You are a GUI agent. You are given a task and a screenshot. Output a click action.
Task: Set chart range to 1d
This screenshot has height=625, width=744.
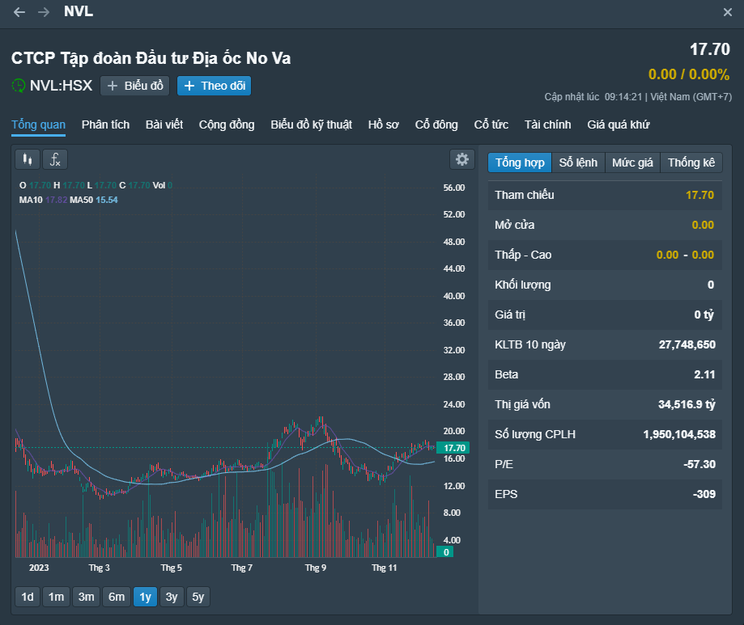click(x=28, y=597)
